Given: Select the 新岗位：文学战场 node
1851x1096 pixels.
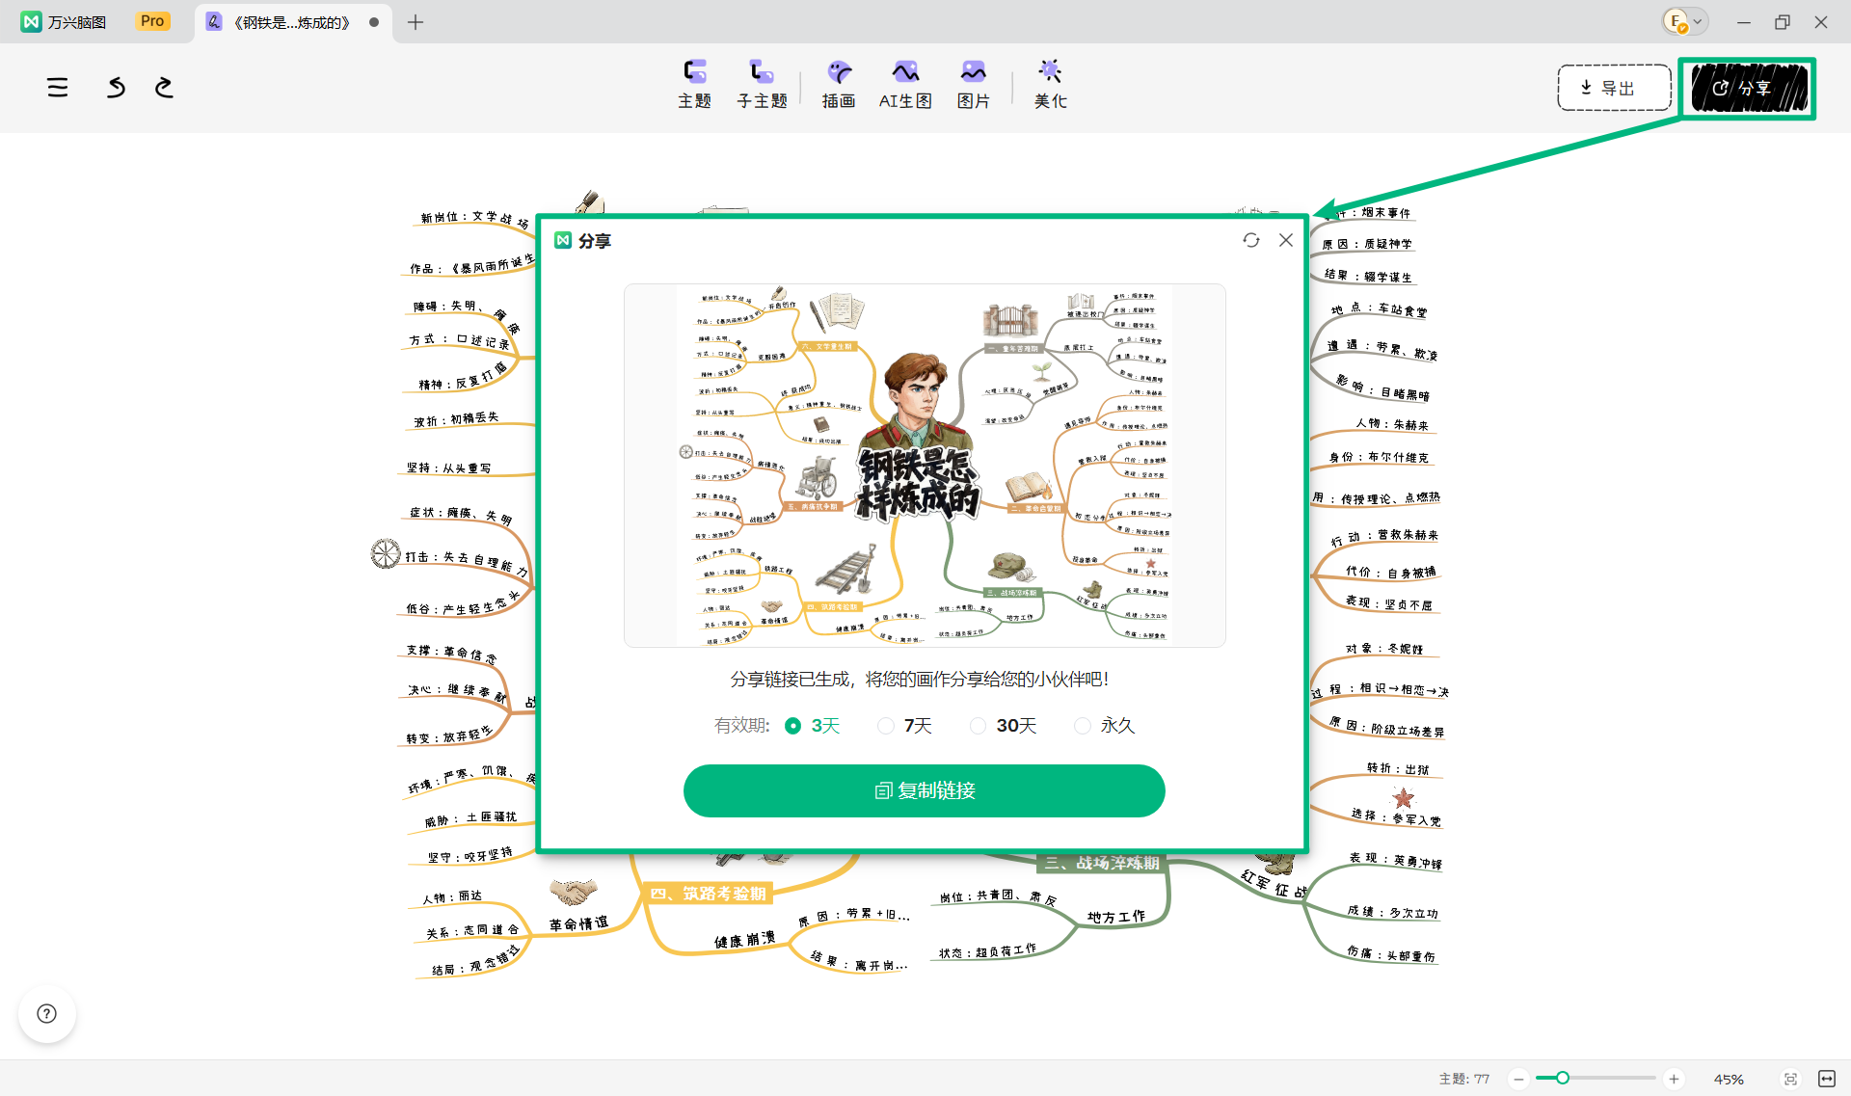Looking at the screenshot, I should pyautogui.click(x=474, y=219).
